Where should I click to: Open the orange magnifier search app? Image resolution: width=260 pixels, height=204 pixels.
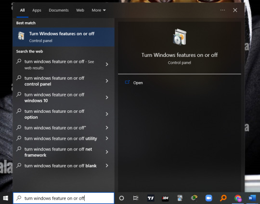click(223, 198)
